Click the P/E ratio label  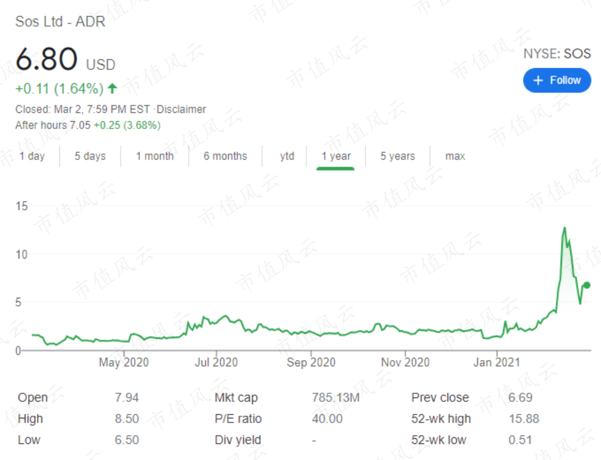click(238, 419)
